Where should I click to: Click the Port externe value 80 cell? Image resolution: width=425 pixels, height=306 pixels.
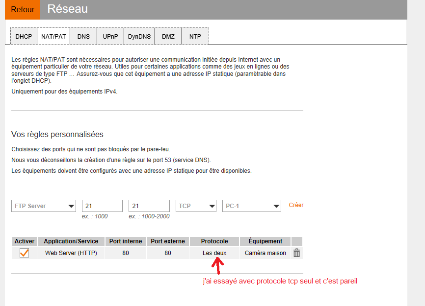click(x=168, y=253)
